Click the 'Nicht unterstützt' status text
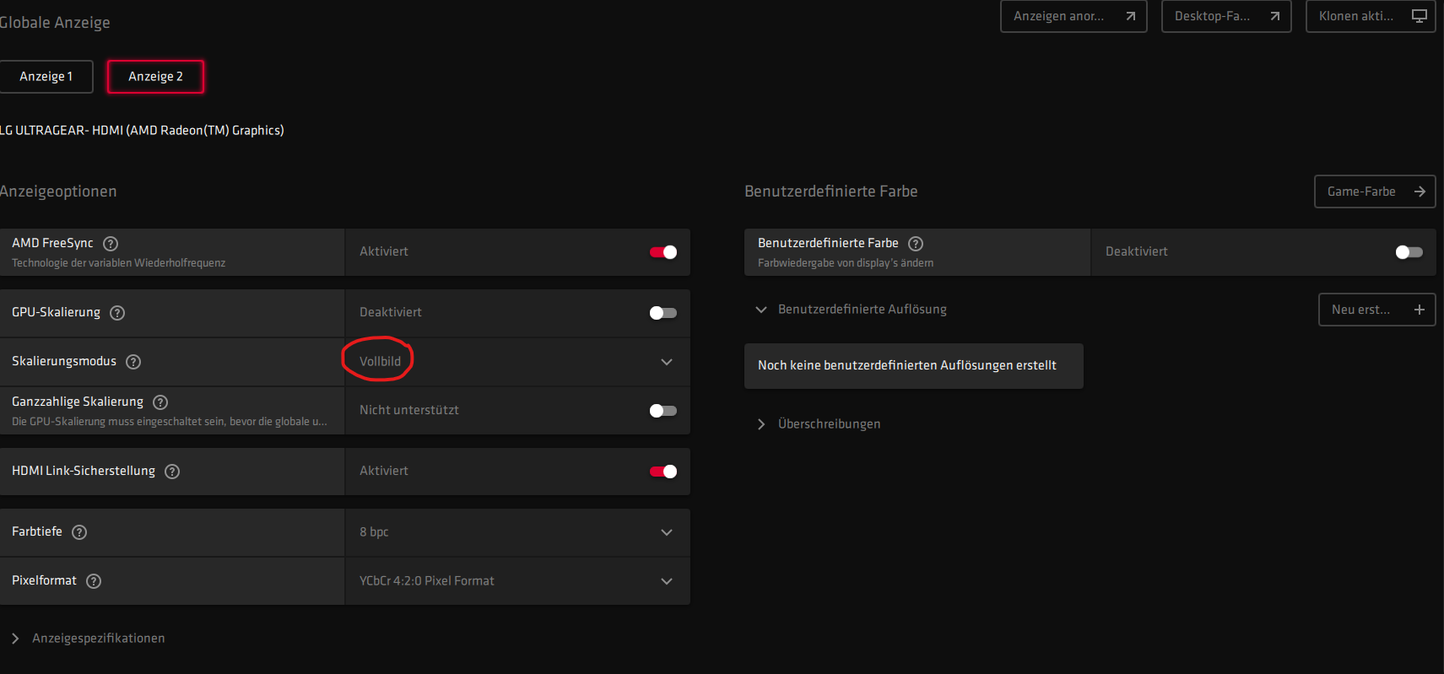 (409, 411)
